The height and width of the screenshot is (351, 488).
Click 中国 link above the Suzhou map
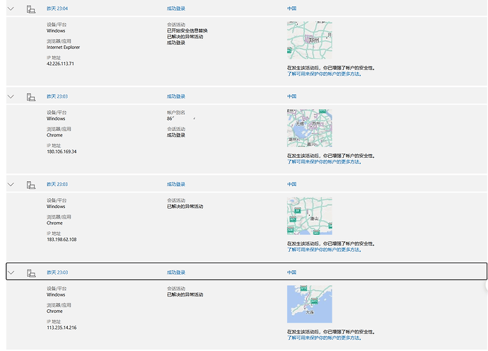pyautogui.click(x=291, y=96)
